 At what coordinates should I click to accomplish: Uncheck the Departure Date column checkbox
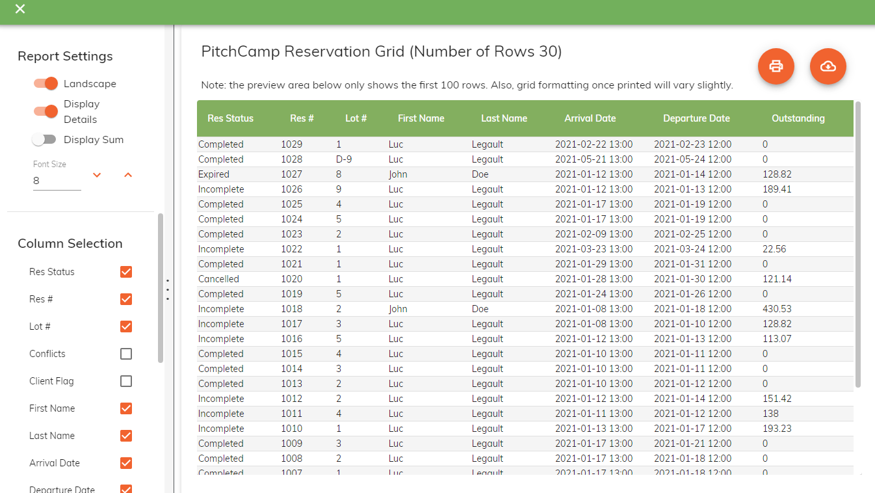[126, 489]
